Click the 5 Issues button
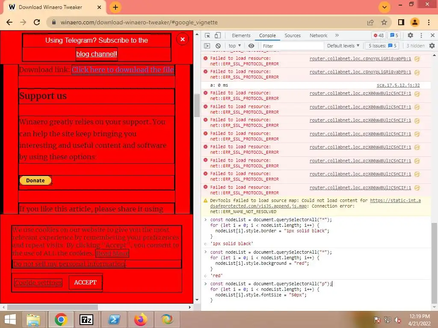 tap(382, 46)
